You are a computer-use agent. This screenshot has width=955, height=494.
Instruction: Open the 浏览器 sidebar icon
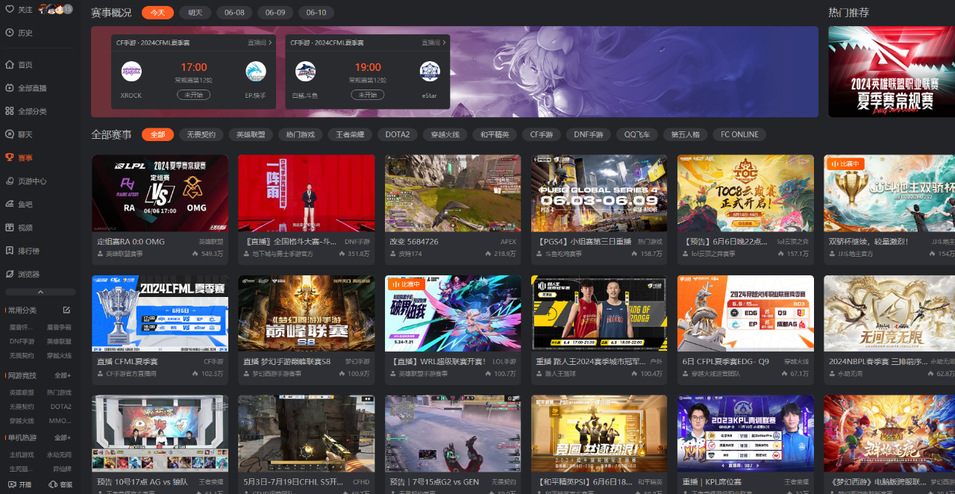[10, 274]
